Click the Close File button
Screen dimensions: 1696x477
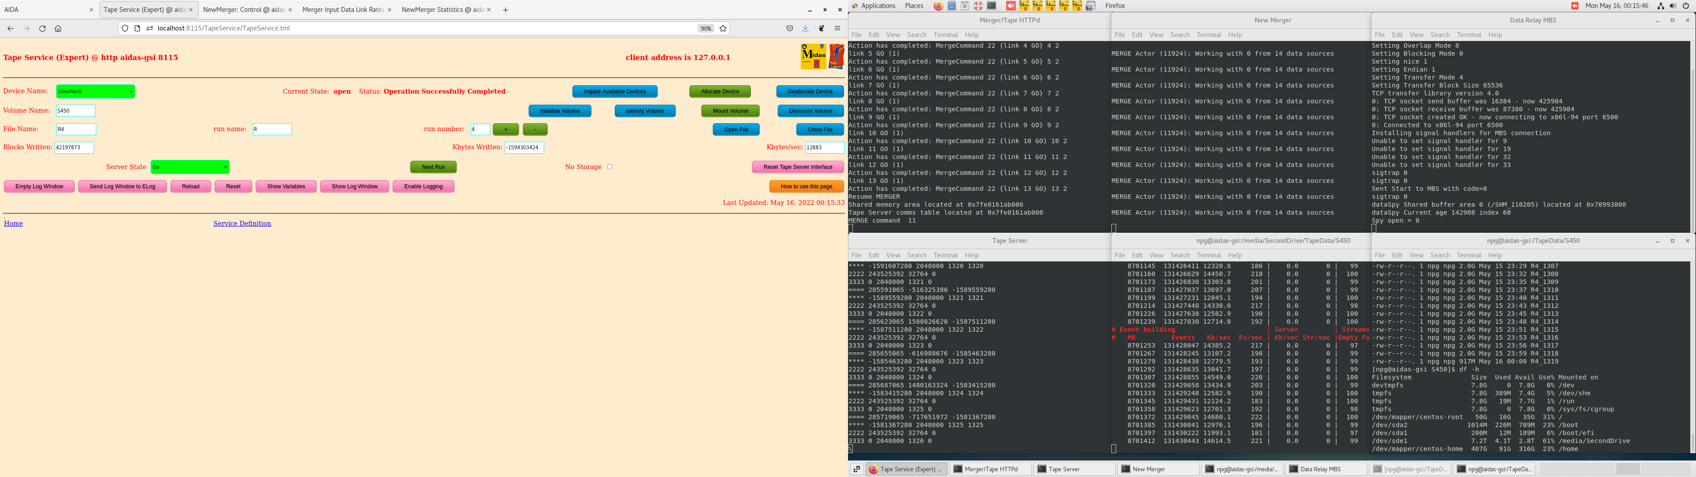[x=820, y=130]
